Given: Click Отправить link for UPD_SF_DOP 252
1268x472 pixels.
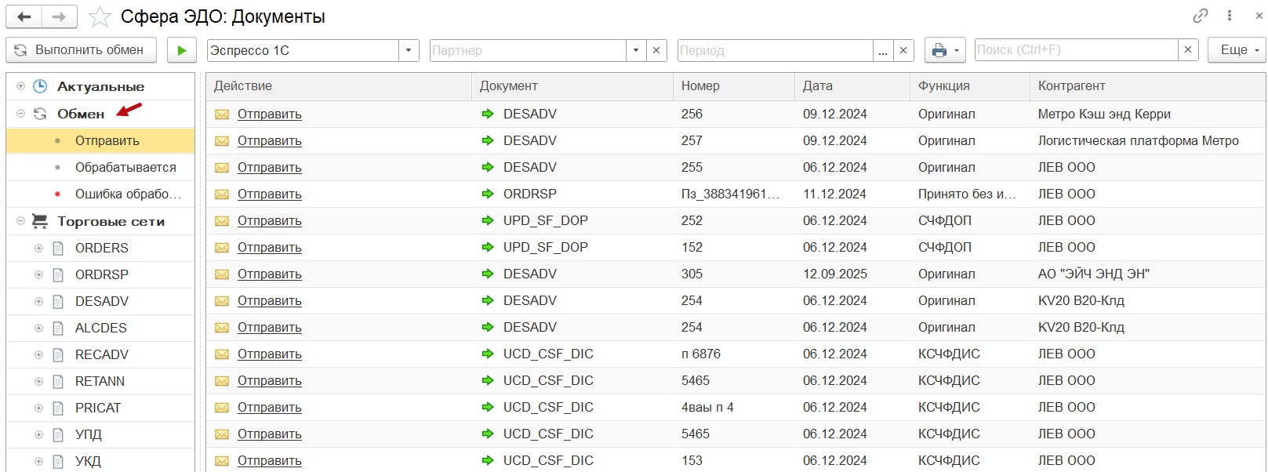Looking at the screenshot, I should [x=269, y=220].
